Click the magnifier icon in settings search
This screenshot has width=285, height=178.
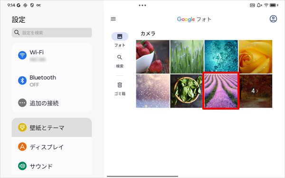tap(17, 33)
